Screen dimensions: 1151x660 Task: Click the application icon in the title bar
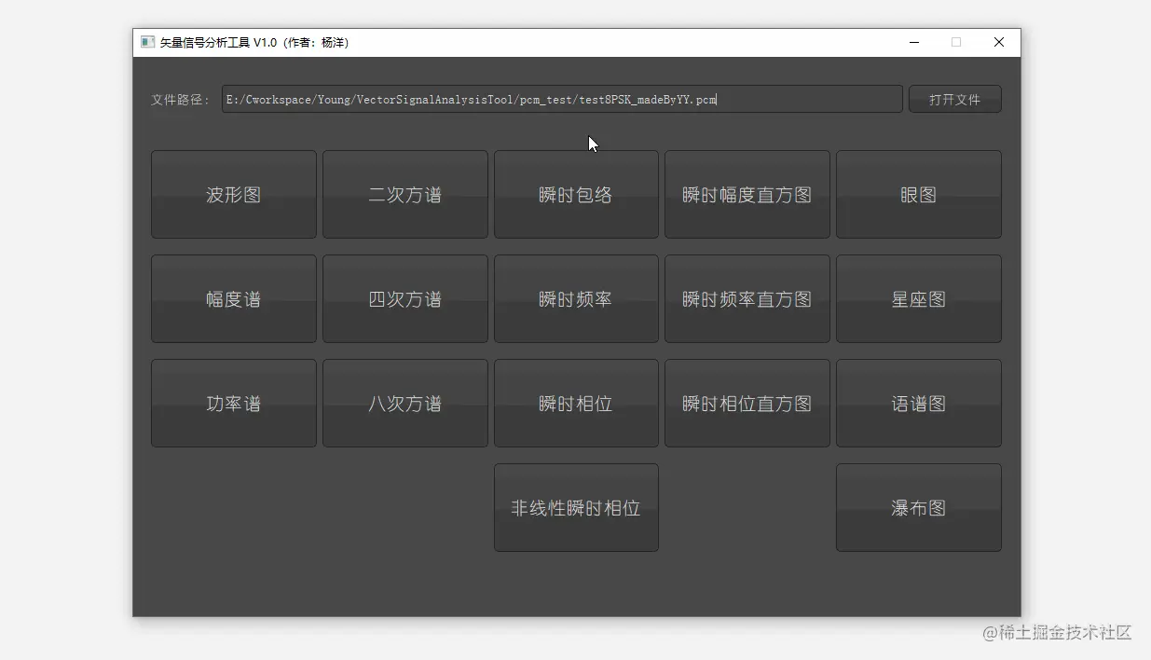click(146, 42)
